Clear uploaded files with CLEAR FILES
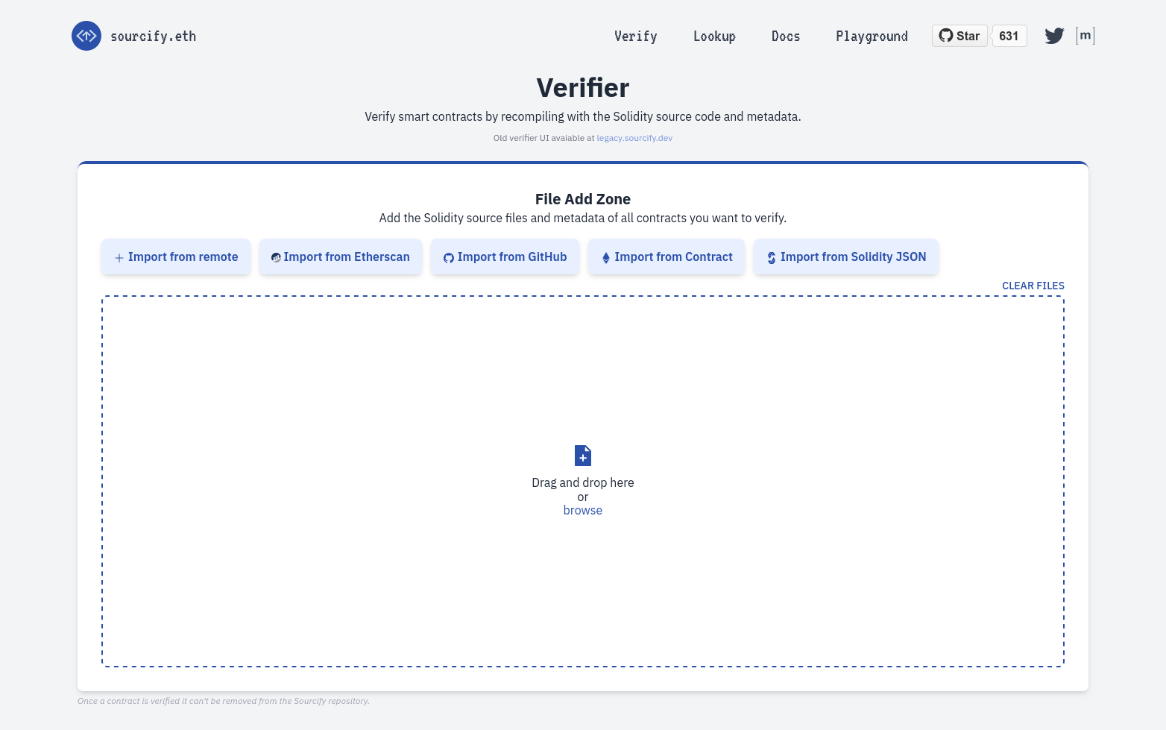 click(1033, 286)
